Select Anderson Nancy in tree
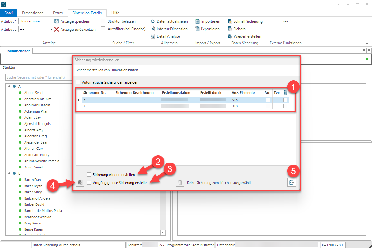 [x=37, y=155]
